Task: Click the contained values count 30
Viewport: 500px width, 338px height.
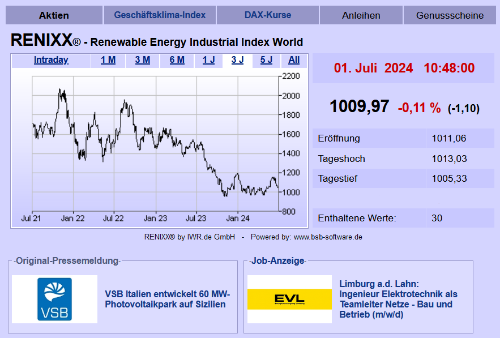Action: (x=437, y=218)
